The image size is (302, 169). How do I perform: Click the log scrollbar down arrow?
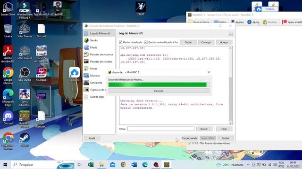tap(230, 123)
